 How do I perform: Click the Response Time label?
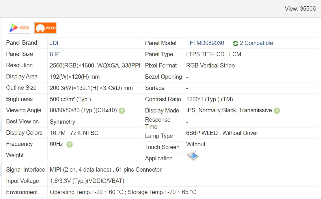[158, 123]
